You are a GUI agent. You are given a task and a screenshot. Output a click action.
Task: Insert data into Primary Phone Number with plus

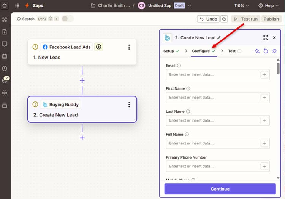point(264,166)
